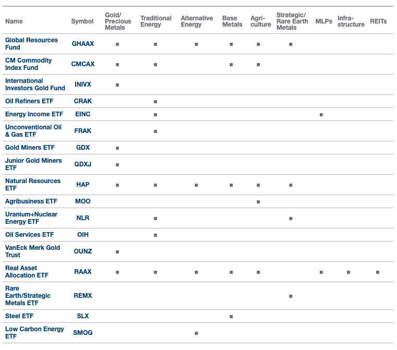Click the Base Metals column header

232,21
